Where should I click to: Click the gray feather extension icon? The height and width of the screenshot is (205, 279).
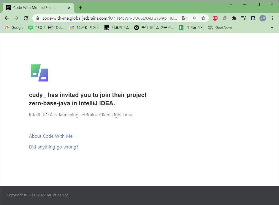pos(225,18)
